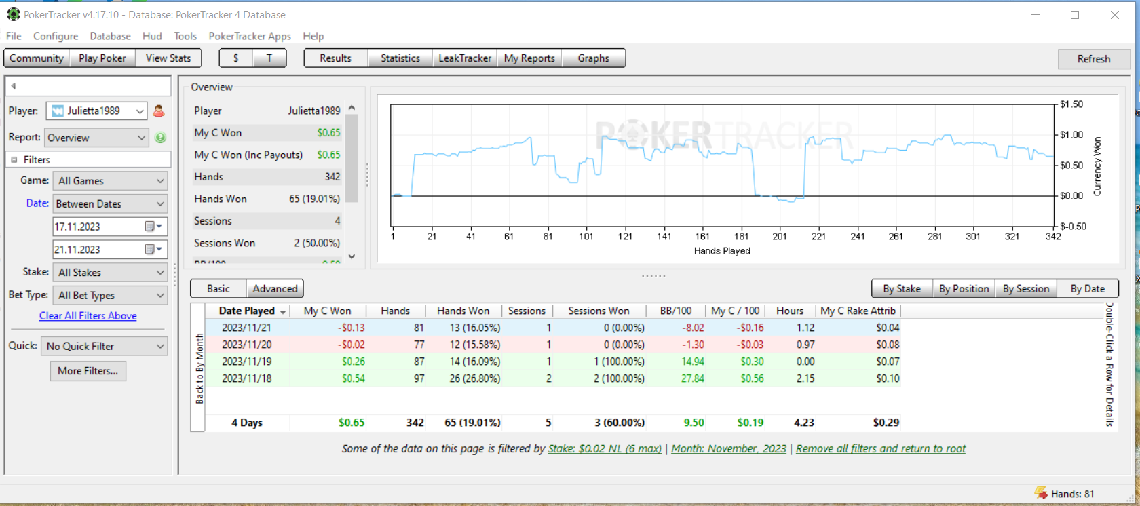The height and width of the screenshot is (506, 1140).
Task: Click the Hours column header
Action: point(790,311)
